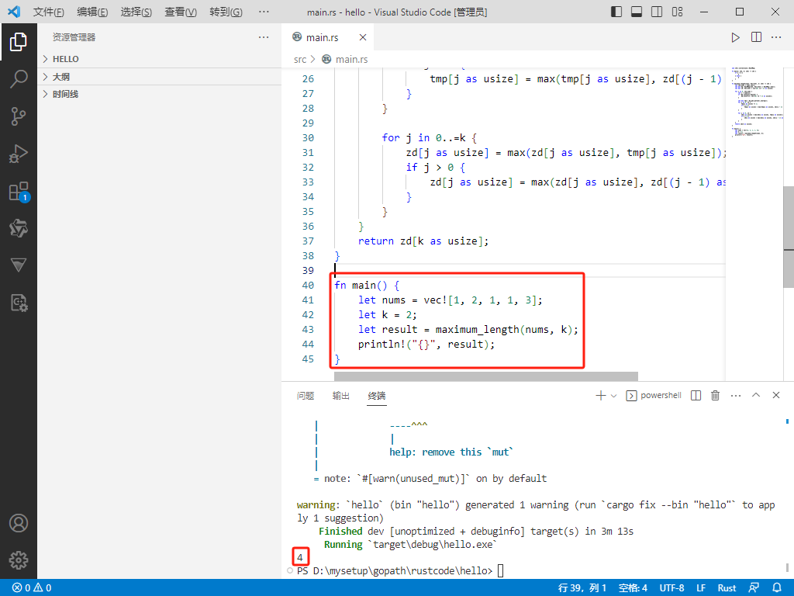
Task: Open the terminal launch profile dropdown arrow
Action: 614,395
